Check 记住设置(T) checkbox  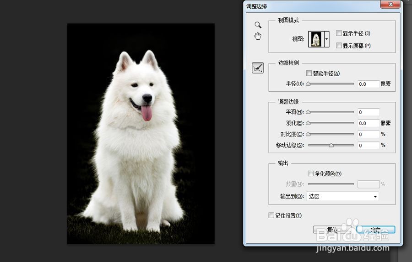point(271,215)
